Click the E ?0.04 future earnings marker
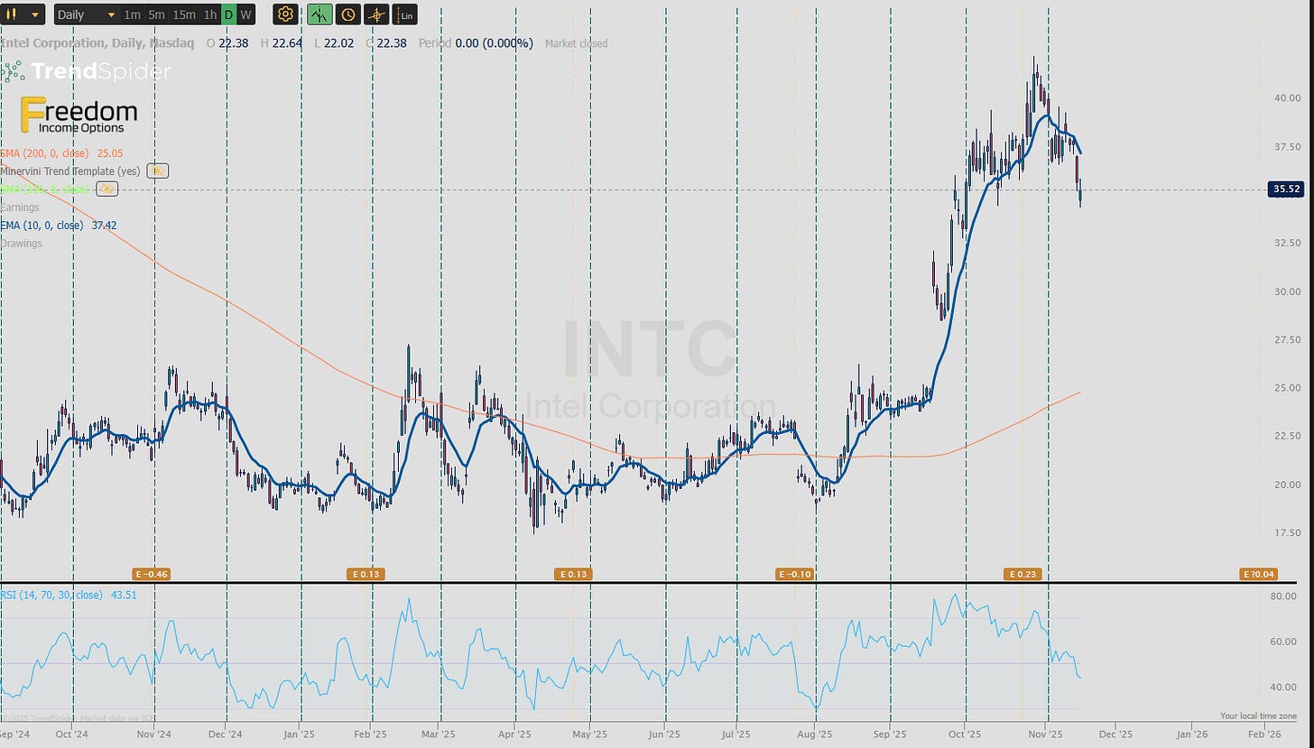This screenshot has width=1314, height=748. pyautogui.click(x=1260, y=574)
